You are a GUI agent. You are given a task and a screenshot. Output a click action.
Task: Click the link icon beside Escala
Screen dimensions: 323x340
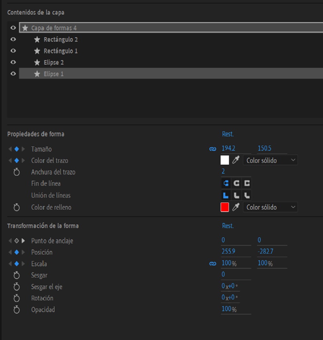pyautogui.click(x=212, y=263)
